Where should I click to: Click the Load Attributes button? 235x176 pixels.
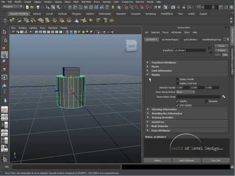tap(187, 160)
